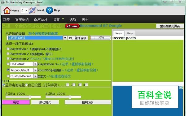This screenshot has height=116, width=186.
Task: Check LED checkbox 4
Action: tap(86, 85)
